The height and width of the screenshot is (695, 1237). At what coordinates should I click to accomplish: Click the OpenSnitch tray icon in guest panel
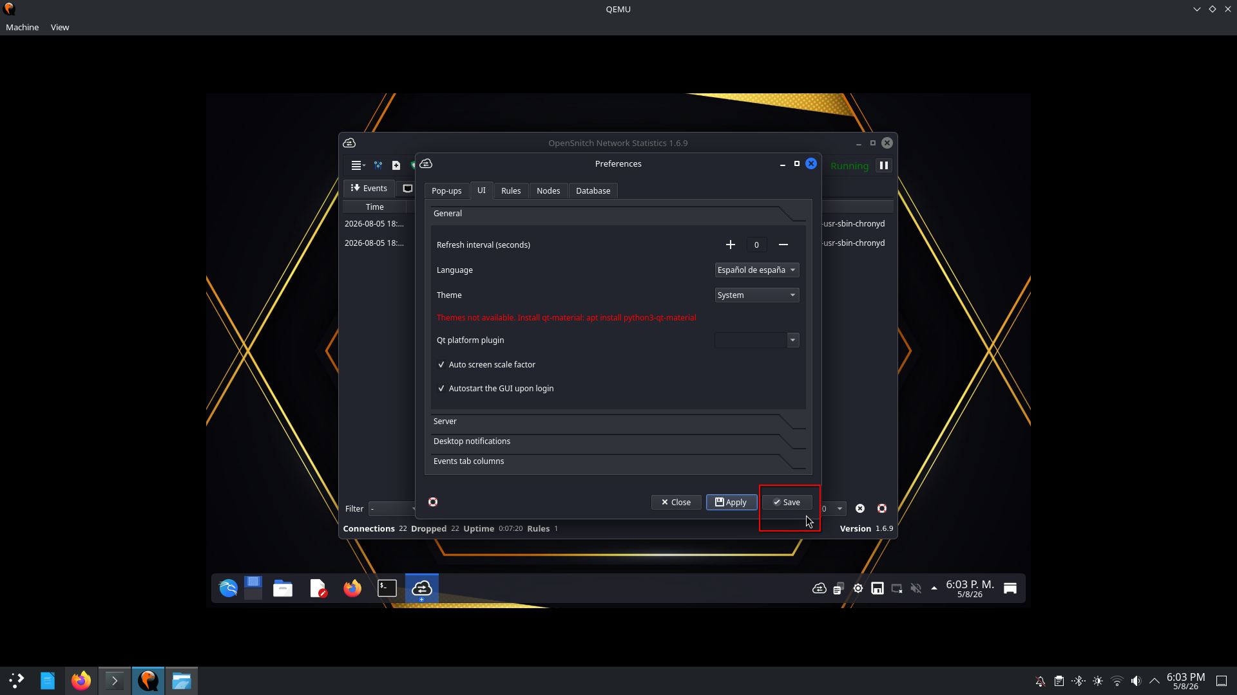[x=820, y=588]
